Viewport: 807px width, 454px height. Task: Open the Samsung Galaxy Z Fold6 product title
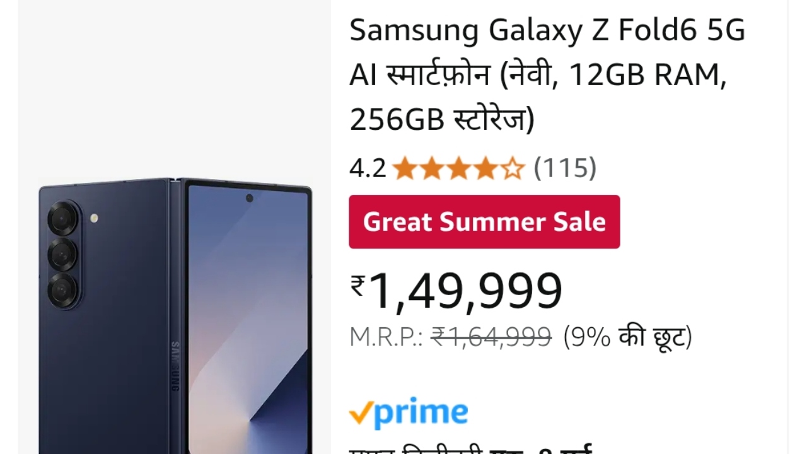(547, 75)
